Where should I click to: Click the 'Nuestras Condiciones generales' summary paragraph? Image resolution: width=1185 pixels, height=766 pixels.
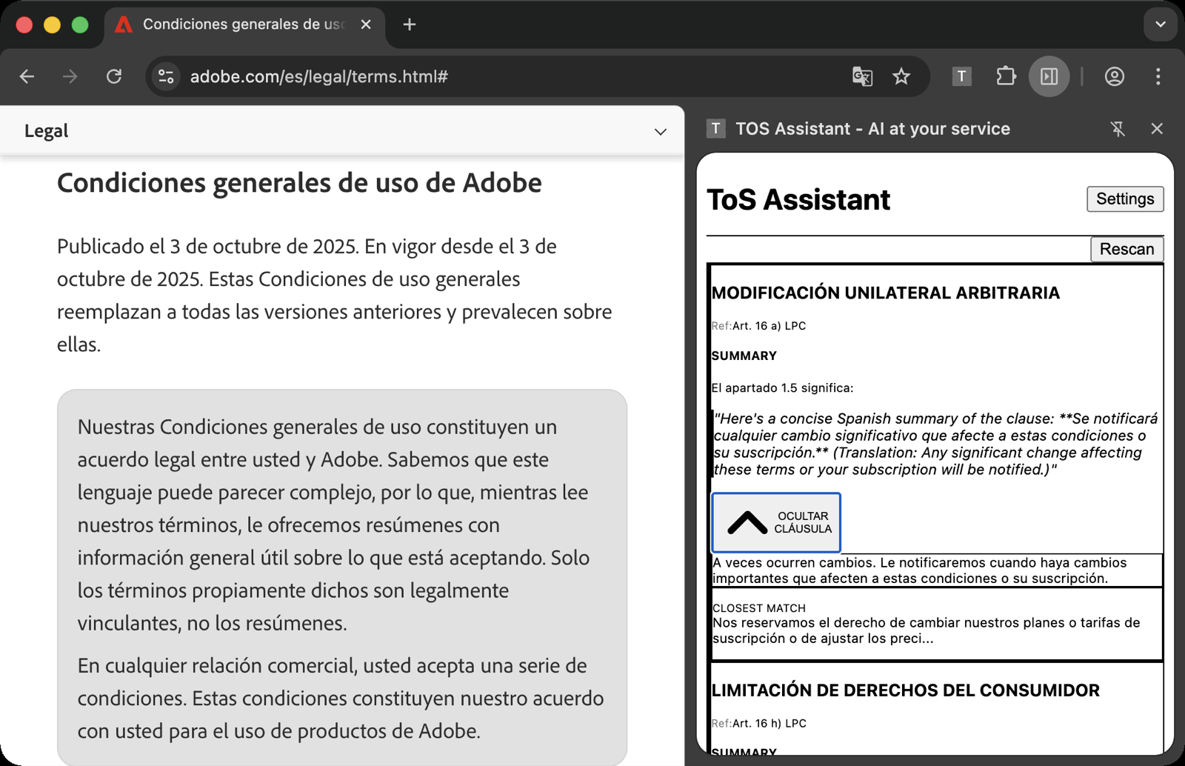[x=333, y=524]
